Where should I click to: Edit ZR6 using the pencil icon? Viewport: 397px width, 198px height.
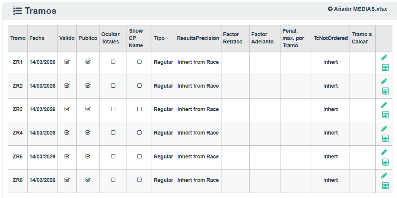coord(384,176)
